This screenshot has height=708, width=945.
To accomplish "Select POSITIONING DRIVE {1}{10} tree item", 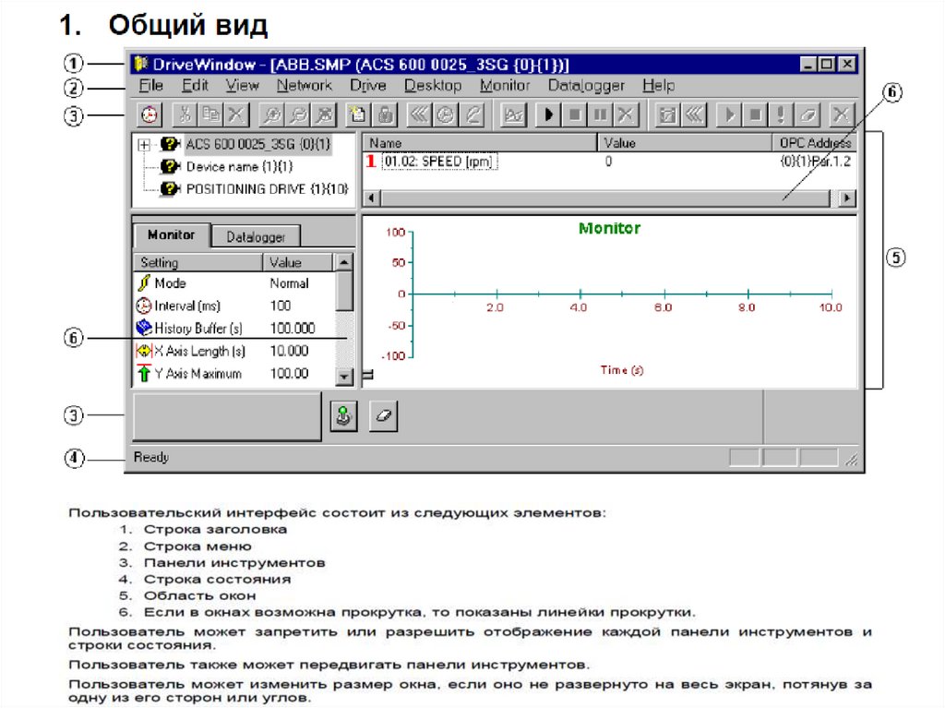I will tap(267, 189).
